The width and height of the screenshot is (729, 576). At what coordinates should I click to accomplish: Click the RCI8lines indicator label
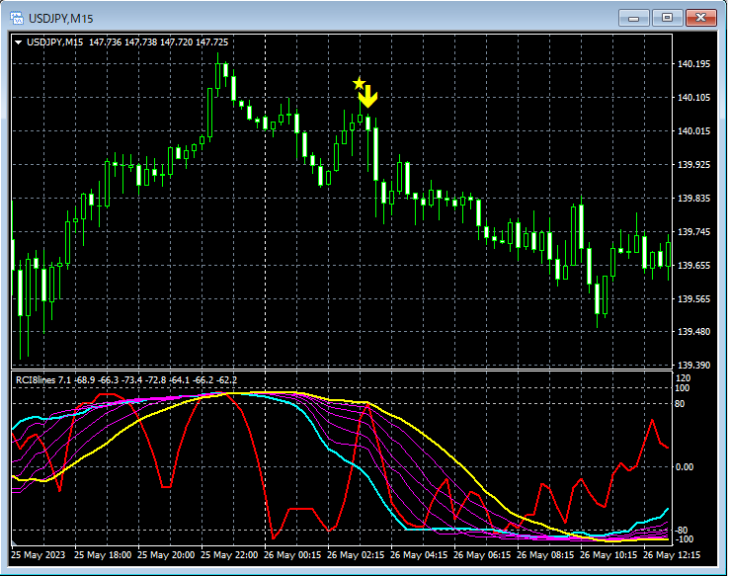click(126, 379)
